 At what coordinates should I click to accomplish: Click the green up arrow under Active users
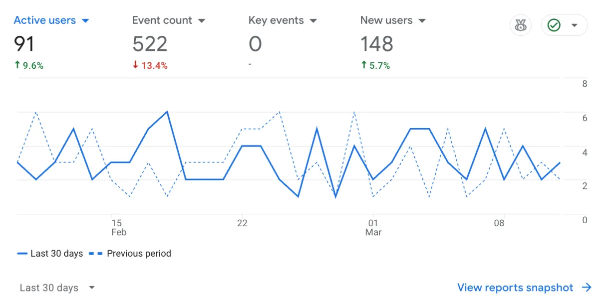(18, 65)
